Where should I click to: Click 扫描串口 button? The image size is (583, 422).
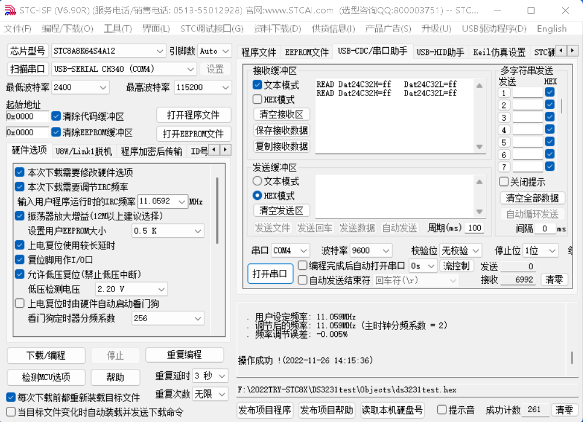(27, 69)
